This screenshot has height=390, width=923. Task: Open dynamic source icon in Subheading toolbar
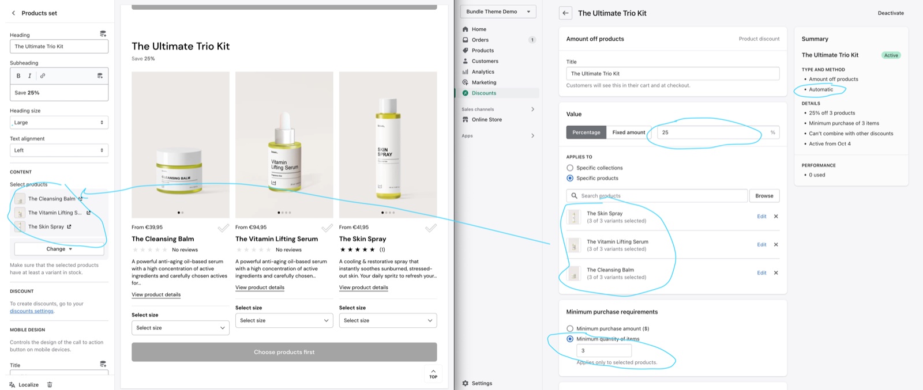(100, 75)
